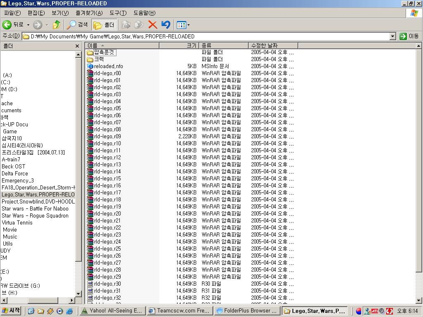Viewport: 423px width, 317px height.
Task: Click the 시작 Start button
Action: click(x=11, y=311)
